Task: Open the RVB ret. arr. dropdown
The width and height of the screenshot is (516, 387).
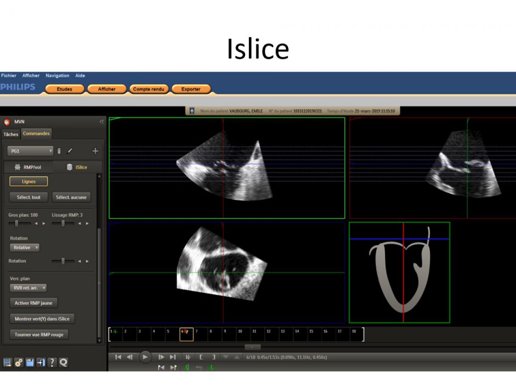Action: pyautogui.click(x=28, y=288)
